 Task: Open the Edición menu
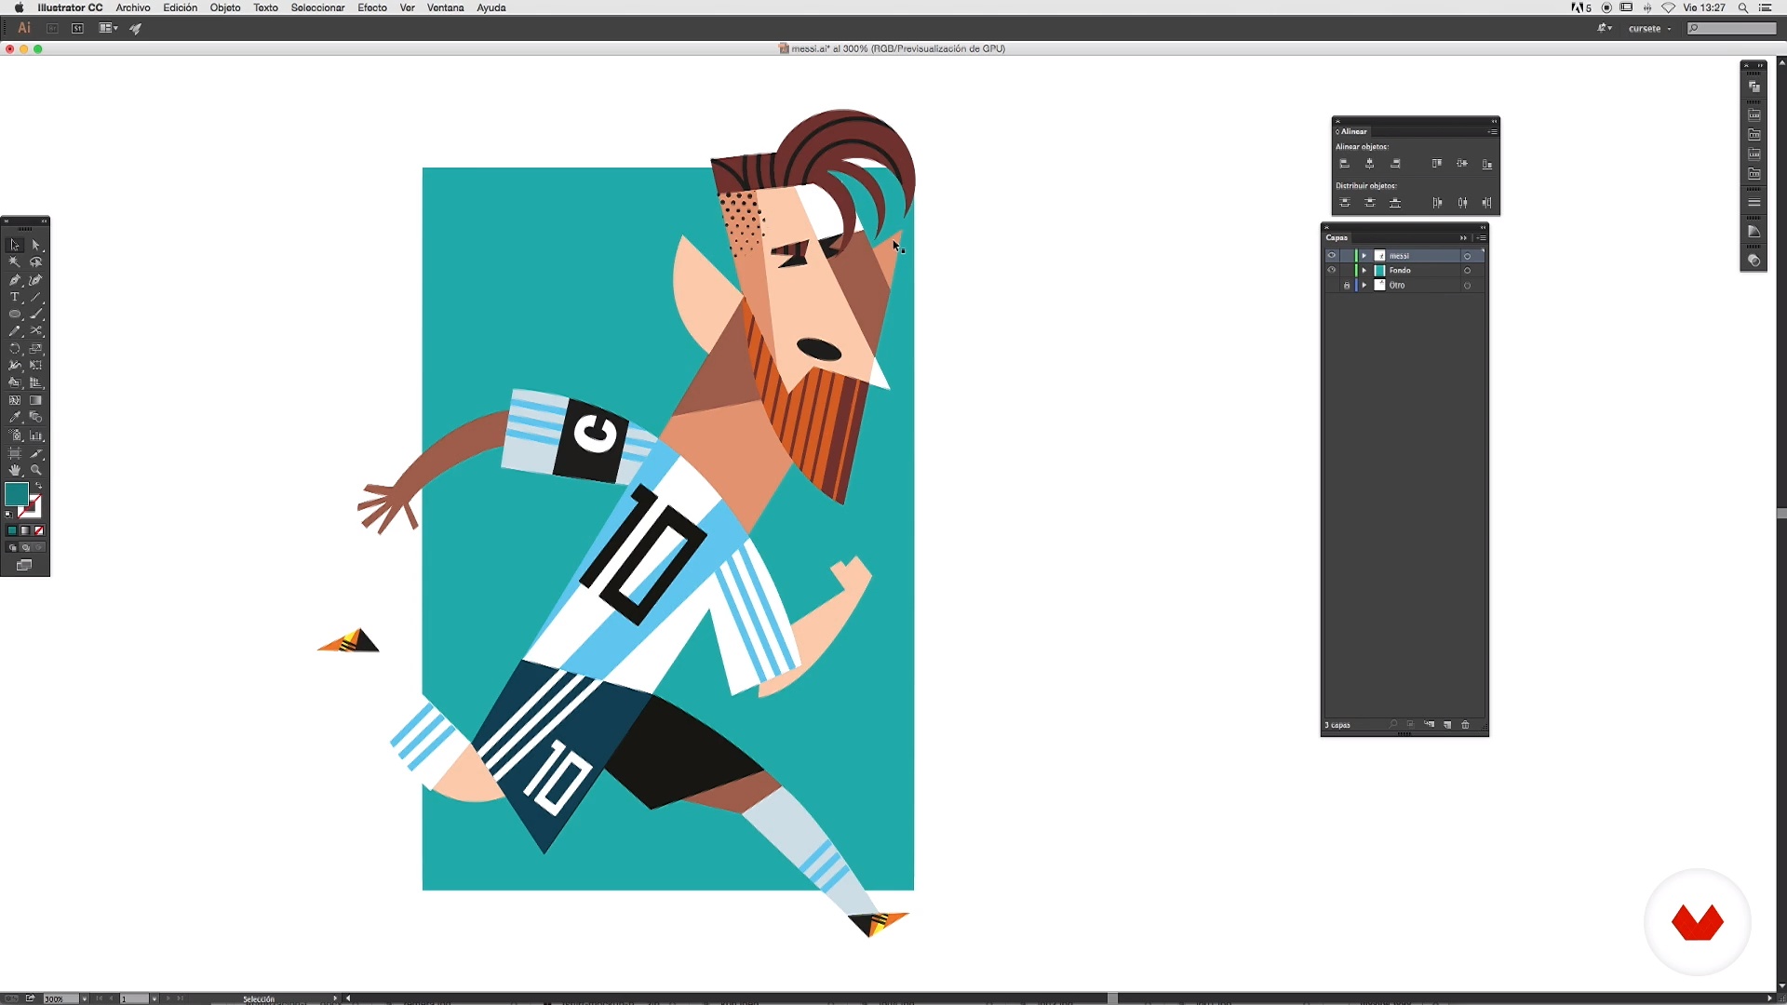point(180,7)
